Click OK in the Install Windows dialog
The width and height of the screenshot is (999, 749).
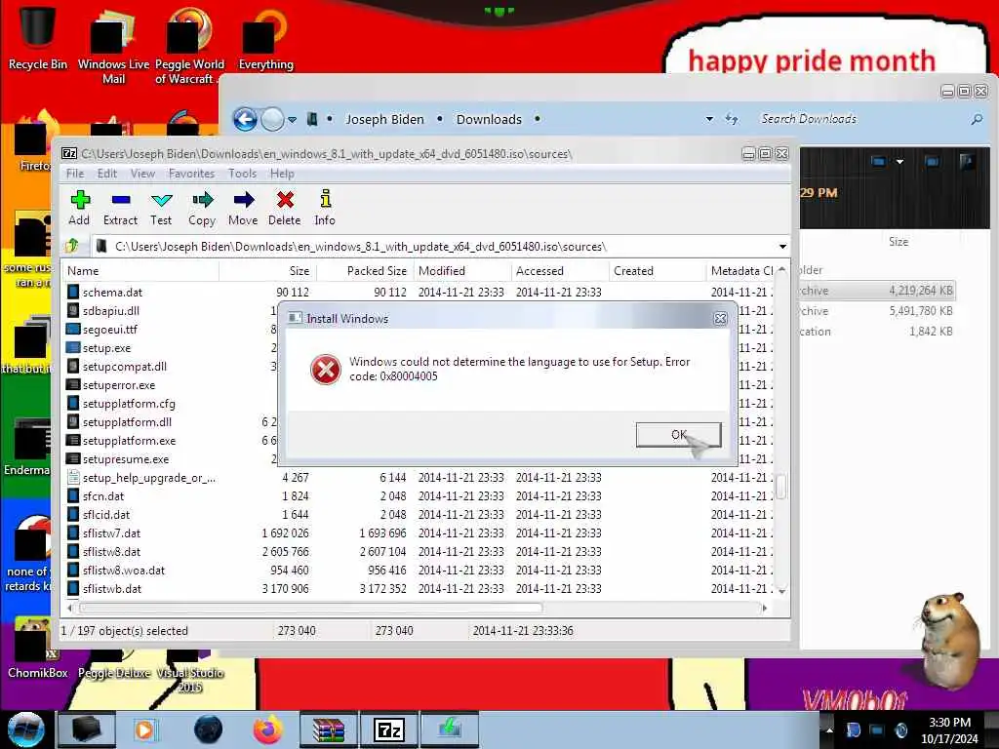(x=679, y=434)
